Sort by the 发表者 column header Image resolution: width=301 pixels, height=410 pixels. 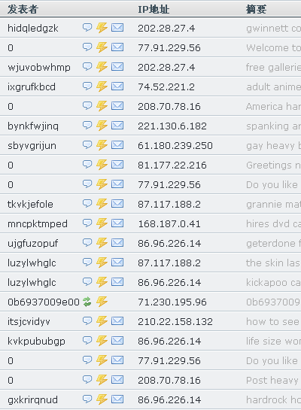23,9
